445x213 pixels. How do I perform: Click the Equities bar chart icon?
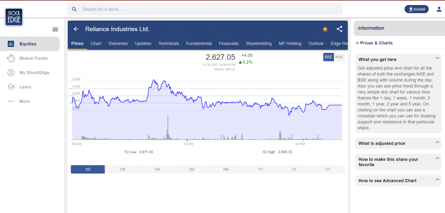click(11, 44)
